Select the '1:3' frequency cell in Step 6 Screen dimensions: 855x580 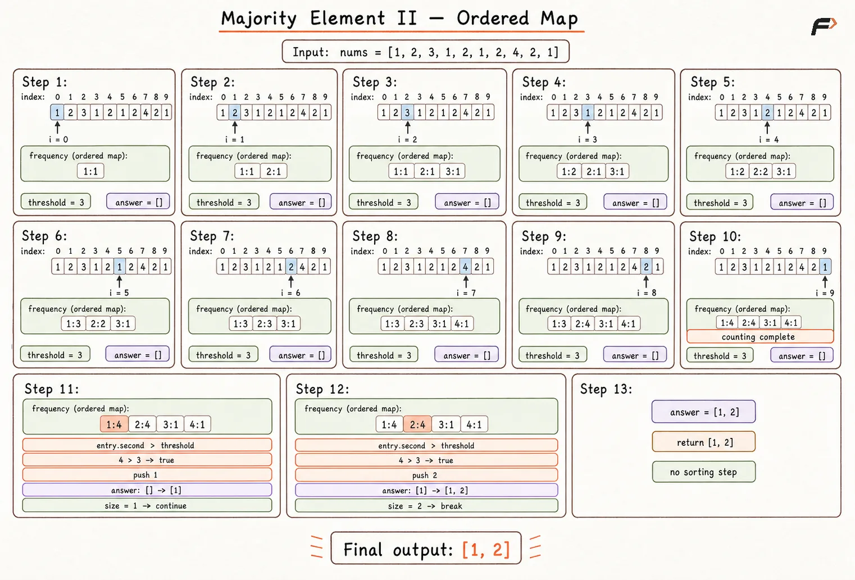click(73, 323)
